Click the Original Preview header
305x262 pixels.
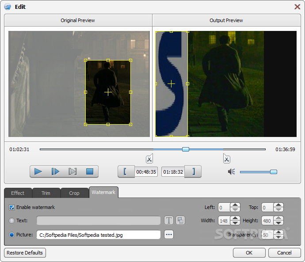78,20
